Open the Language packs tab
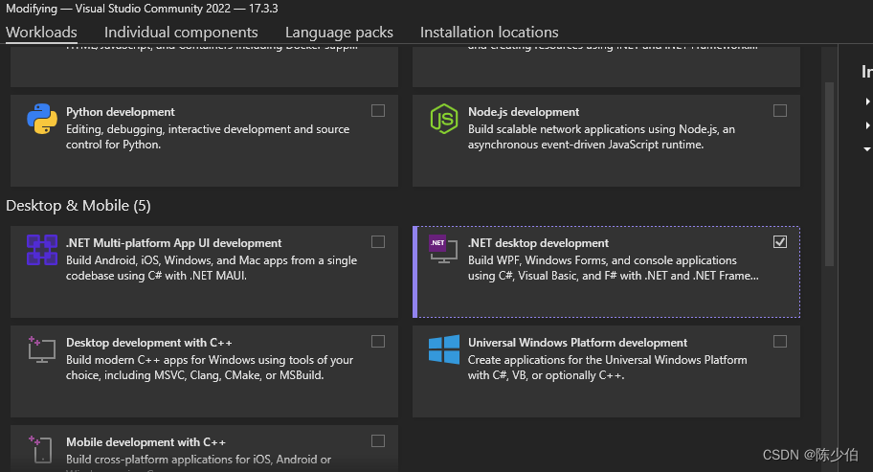873x472 pixels. [339, 33]
